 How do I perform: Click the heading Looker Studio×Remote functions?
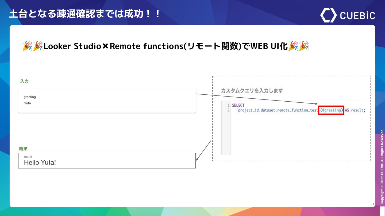pyautogui.click(x=165, y=46)
